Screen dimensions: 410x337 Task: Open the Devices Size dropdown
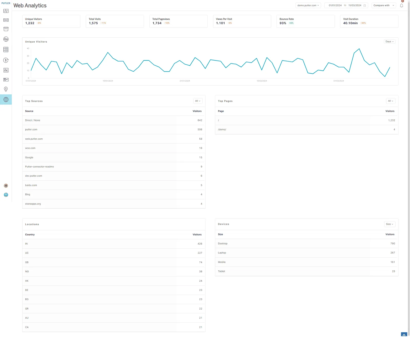pos(389,224)
